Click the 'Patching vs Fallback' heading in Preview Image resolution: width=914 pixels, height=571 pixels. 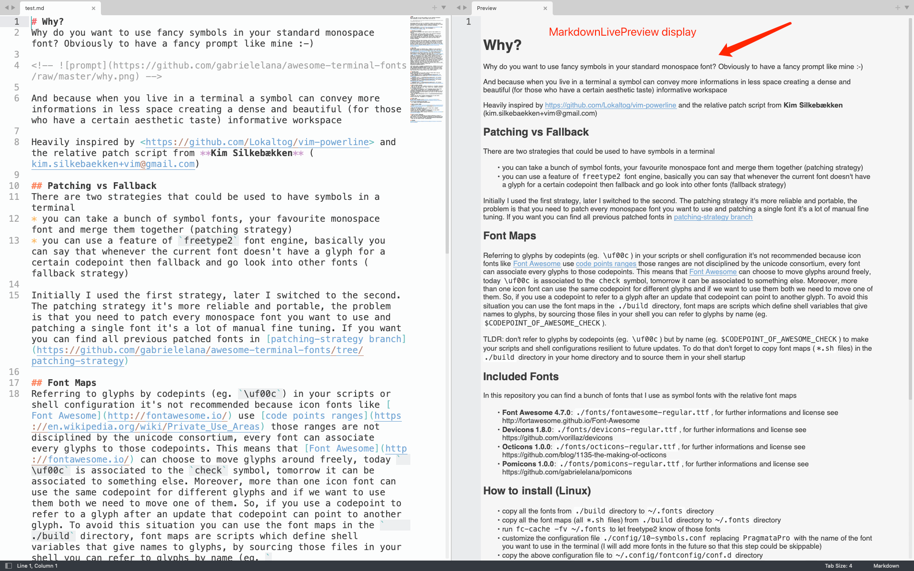tap(536, 132)
